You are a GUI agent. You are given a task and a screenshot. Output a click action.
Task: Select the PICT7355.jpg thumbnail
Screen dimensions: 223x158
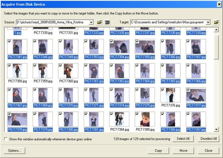tap(145, 47)
